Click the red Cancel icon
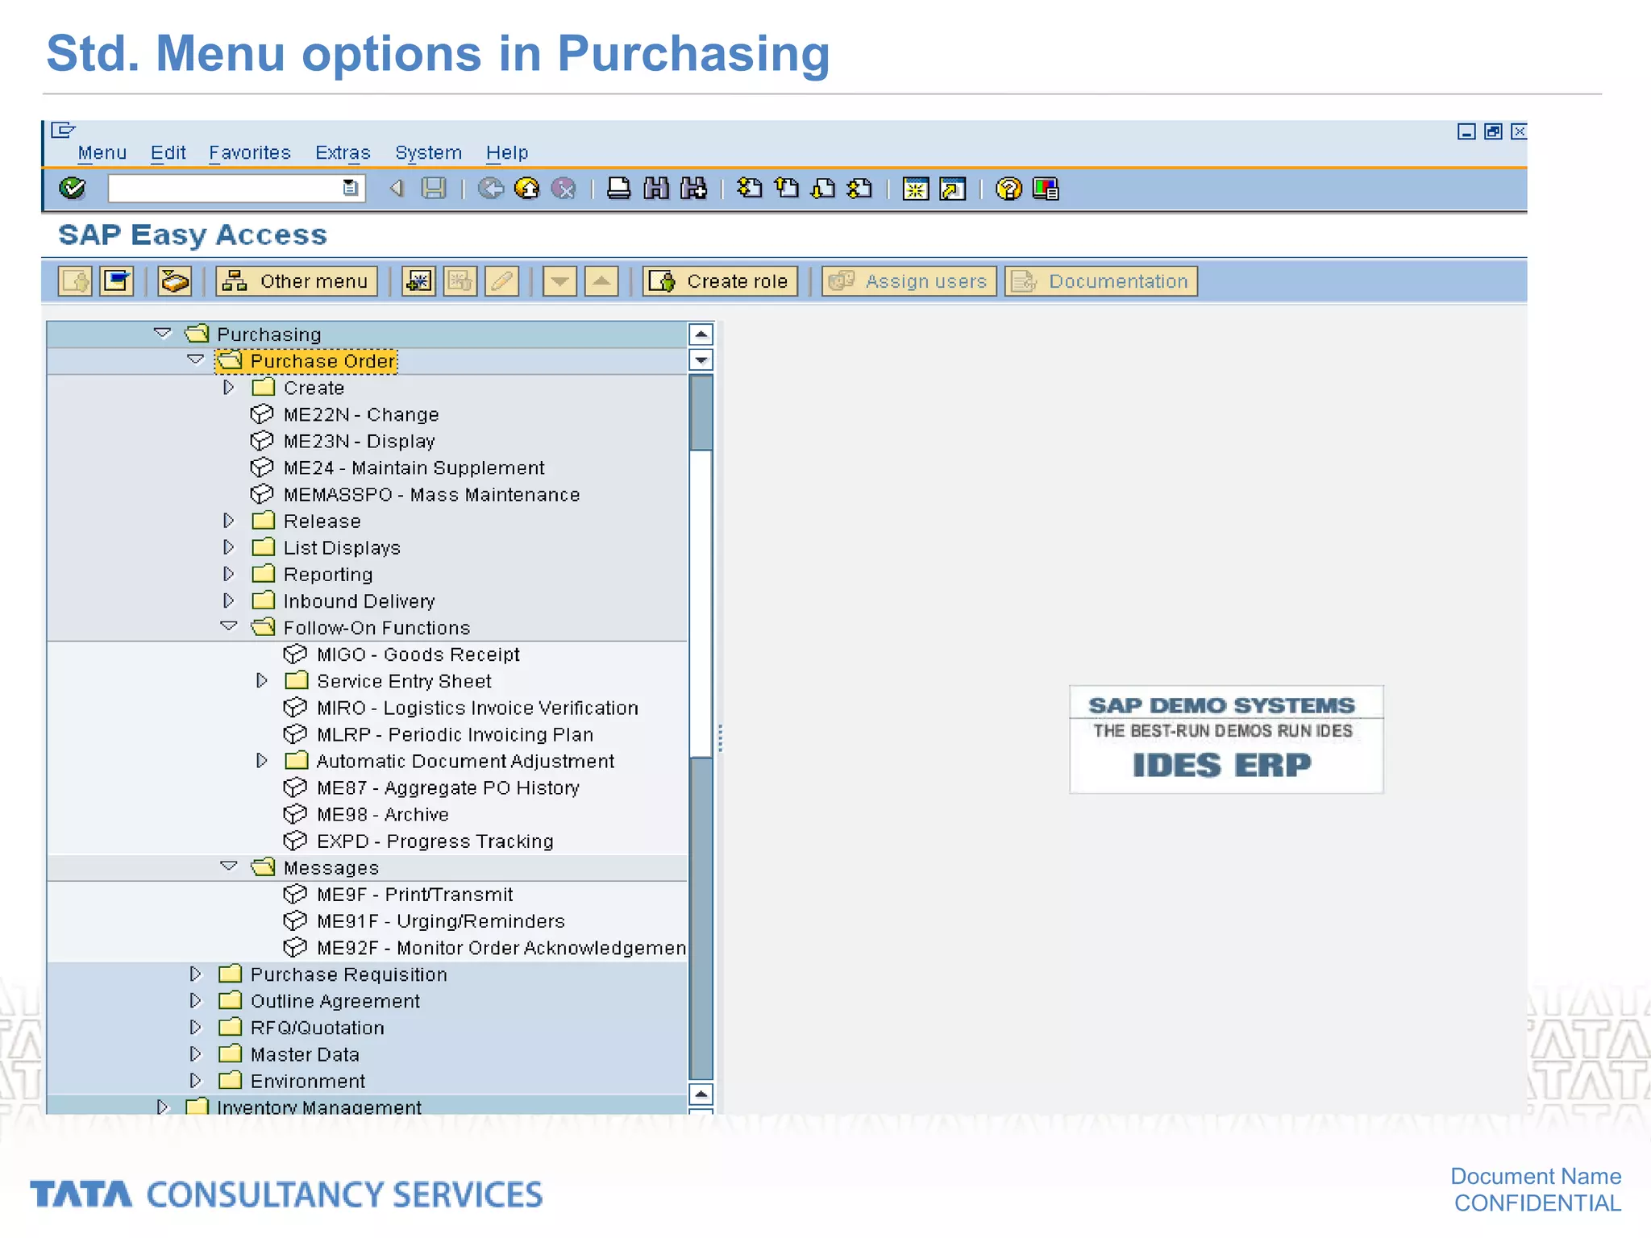Viewport: 1651px width, 1238px height. point(564,189)
